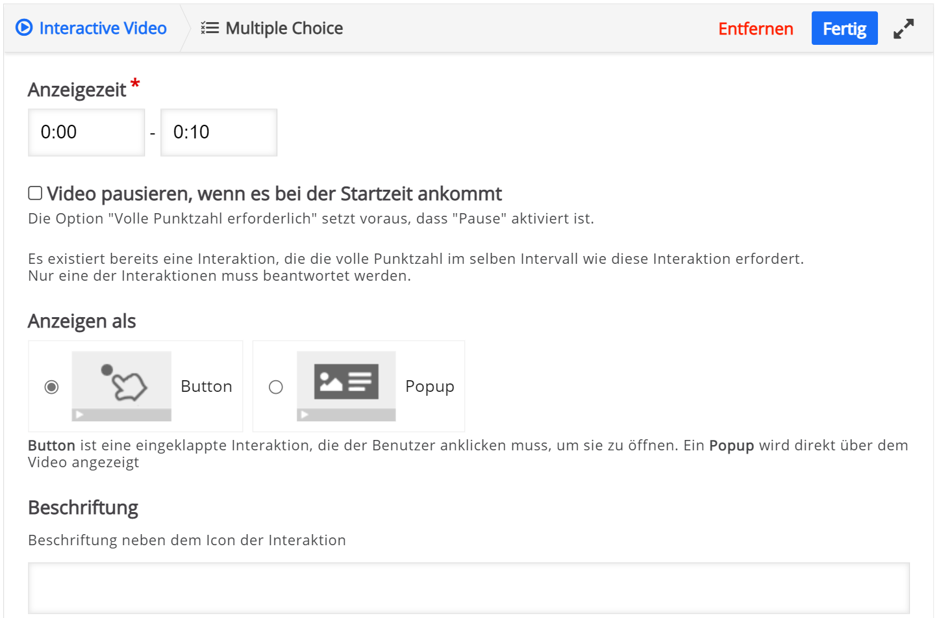Screen dimensions: 937x618
Task: Click the hand pointer Button thumbnail
Action: pos(121,383)
